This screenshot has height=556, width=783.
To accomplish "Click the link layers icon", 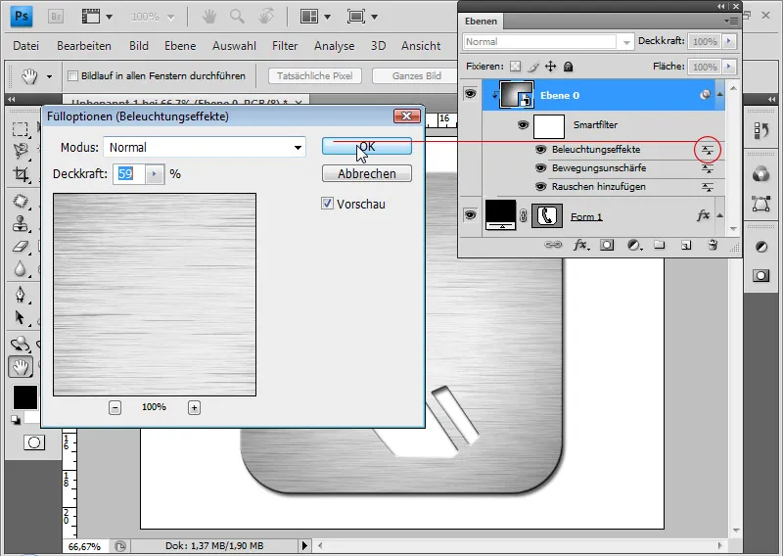I will pos(553,245).
